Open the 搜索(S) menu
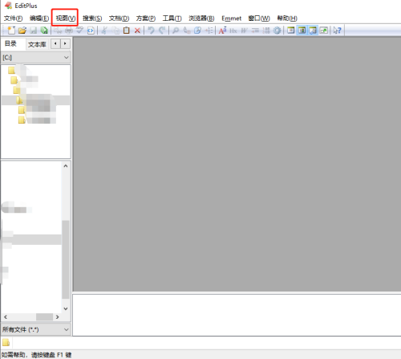Screen dimensions: 401x359 (92, 18)
